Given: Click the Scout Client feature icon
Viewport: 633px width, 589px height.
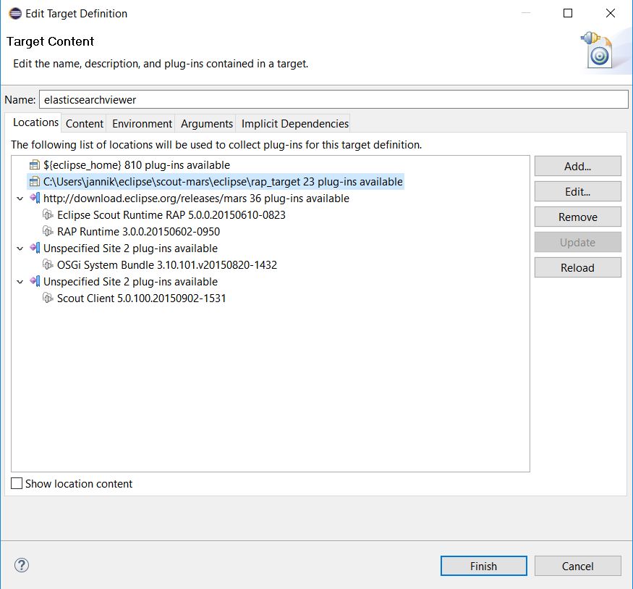Looking at the screenshot, I should point(48,298).
